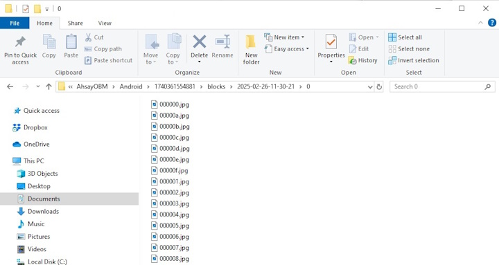Select the file 000001.jpg
Viewport: 499px width, 265px height.
[x=170, y=181]
